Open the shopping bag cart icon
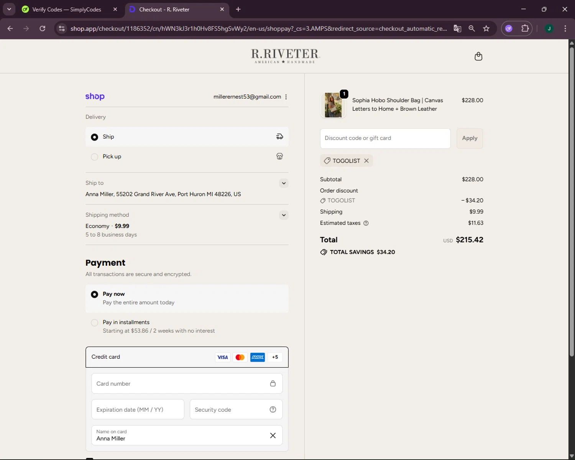The height and width of the screenshot is (460, 575). (478, 56)
